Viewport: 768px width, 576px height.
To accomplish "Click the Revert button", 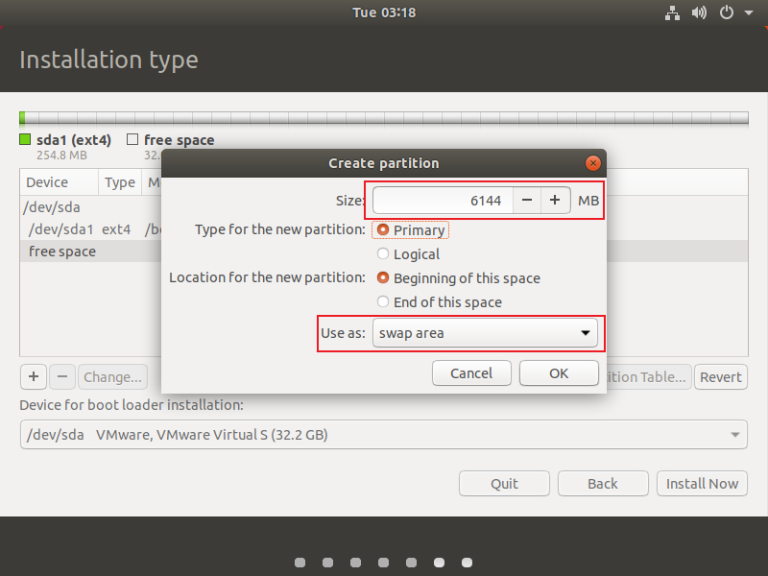I will [x=721, y=376].
